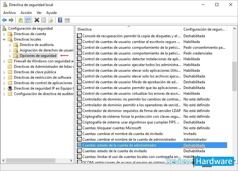Open the Archivo menu

click(9, 13)
